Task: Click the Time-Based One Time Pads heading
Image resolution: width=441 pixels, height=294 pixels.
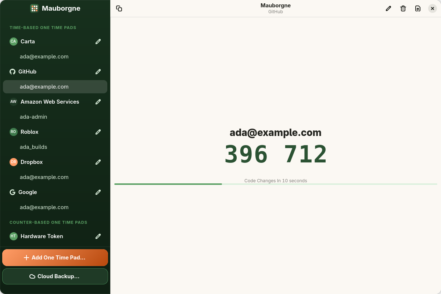Action: [x=43, y=28]
